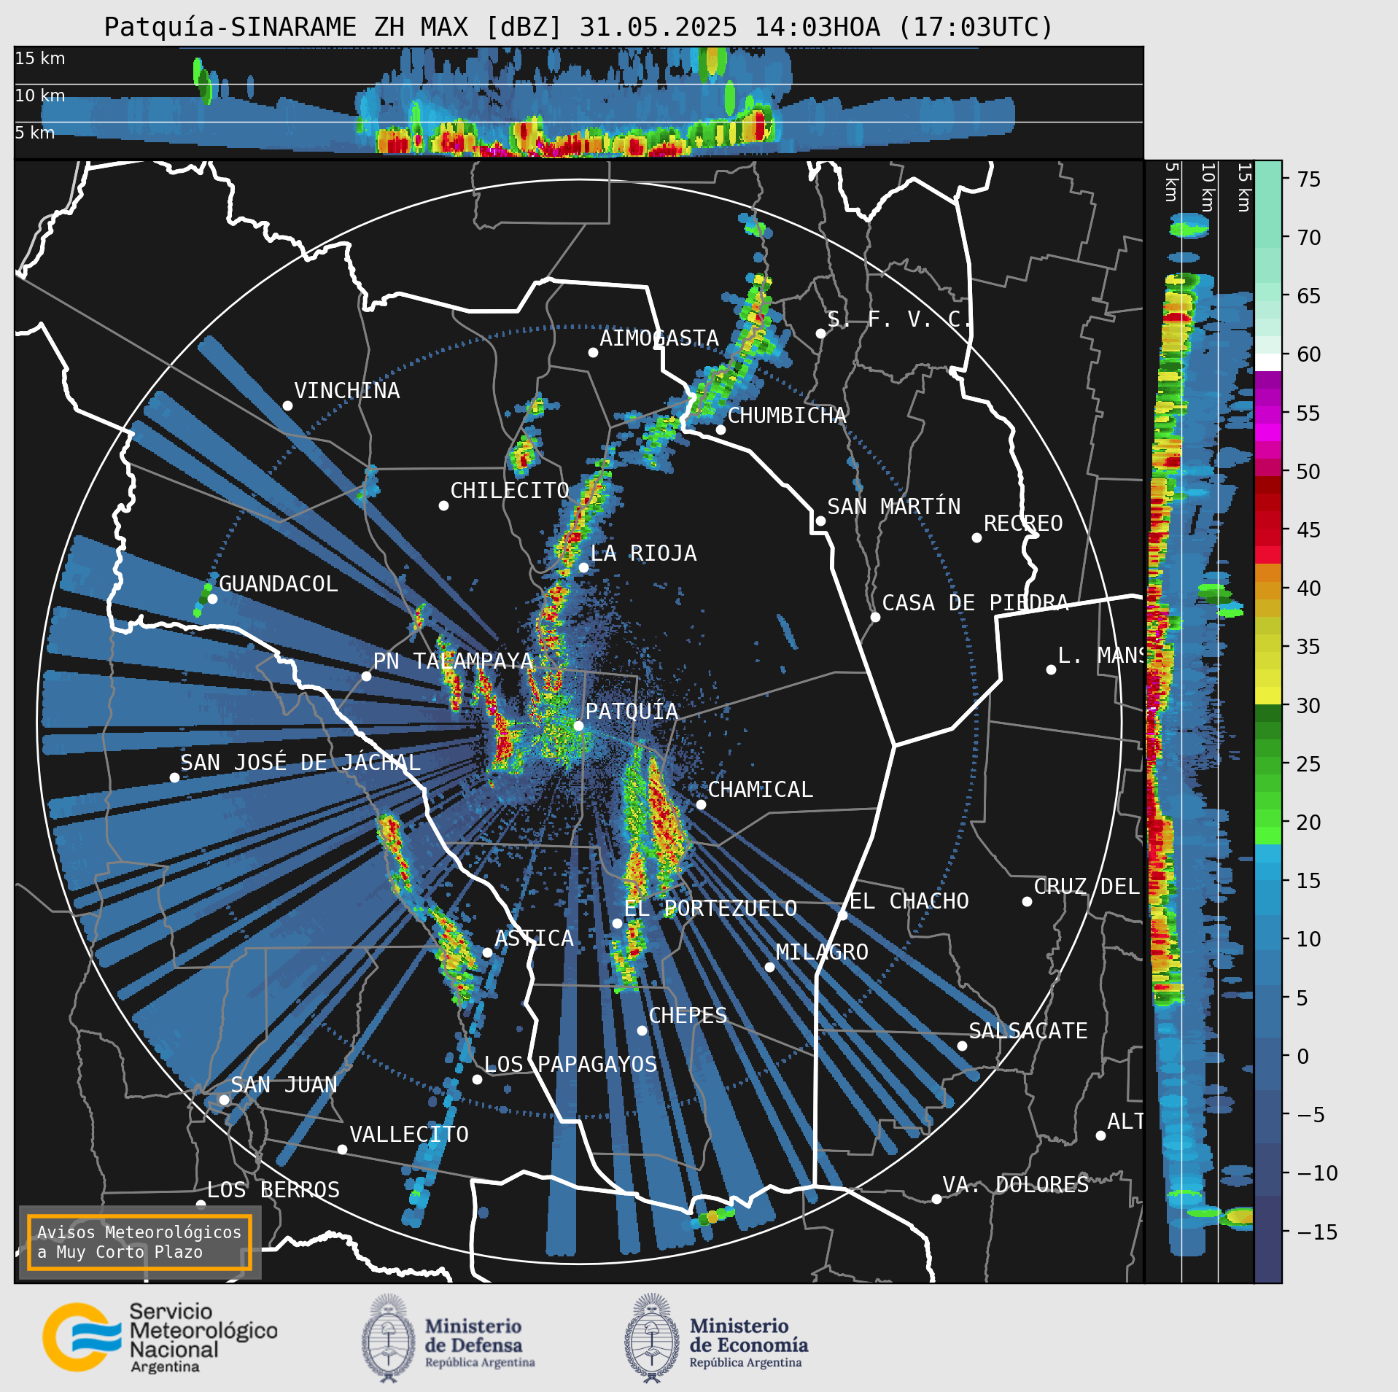Click the CHEPES city marker dot
The height and width of the screenshot is (1392, 1398).
(642, 1030)
